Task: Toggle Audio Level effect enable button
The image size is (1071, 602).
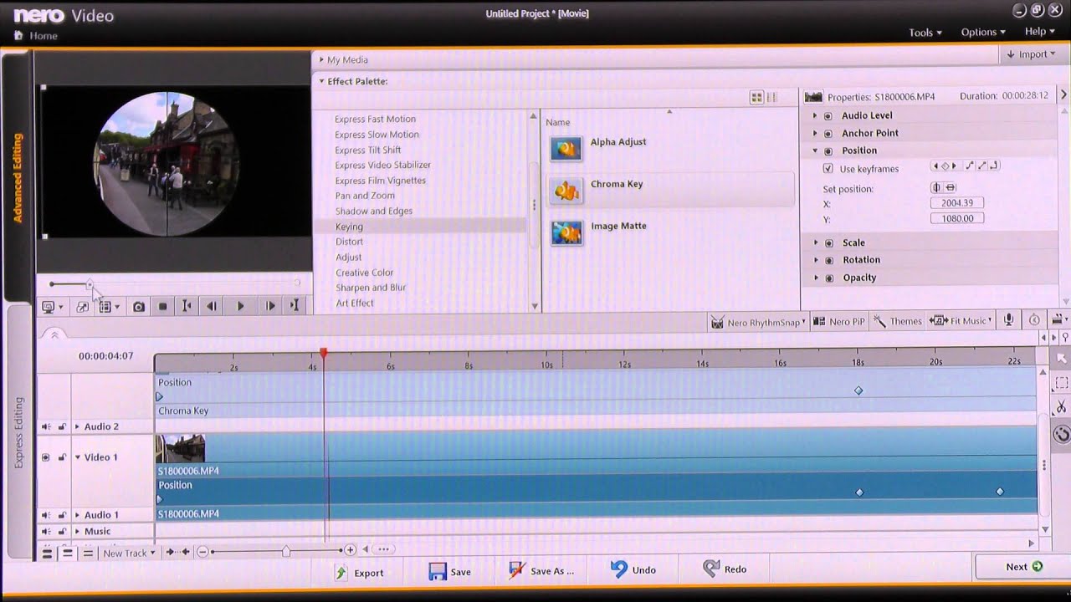Action: coord(828,116)
